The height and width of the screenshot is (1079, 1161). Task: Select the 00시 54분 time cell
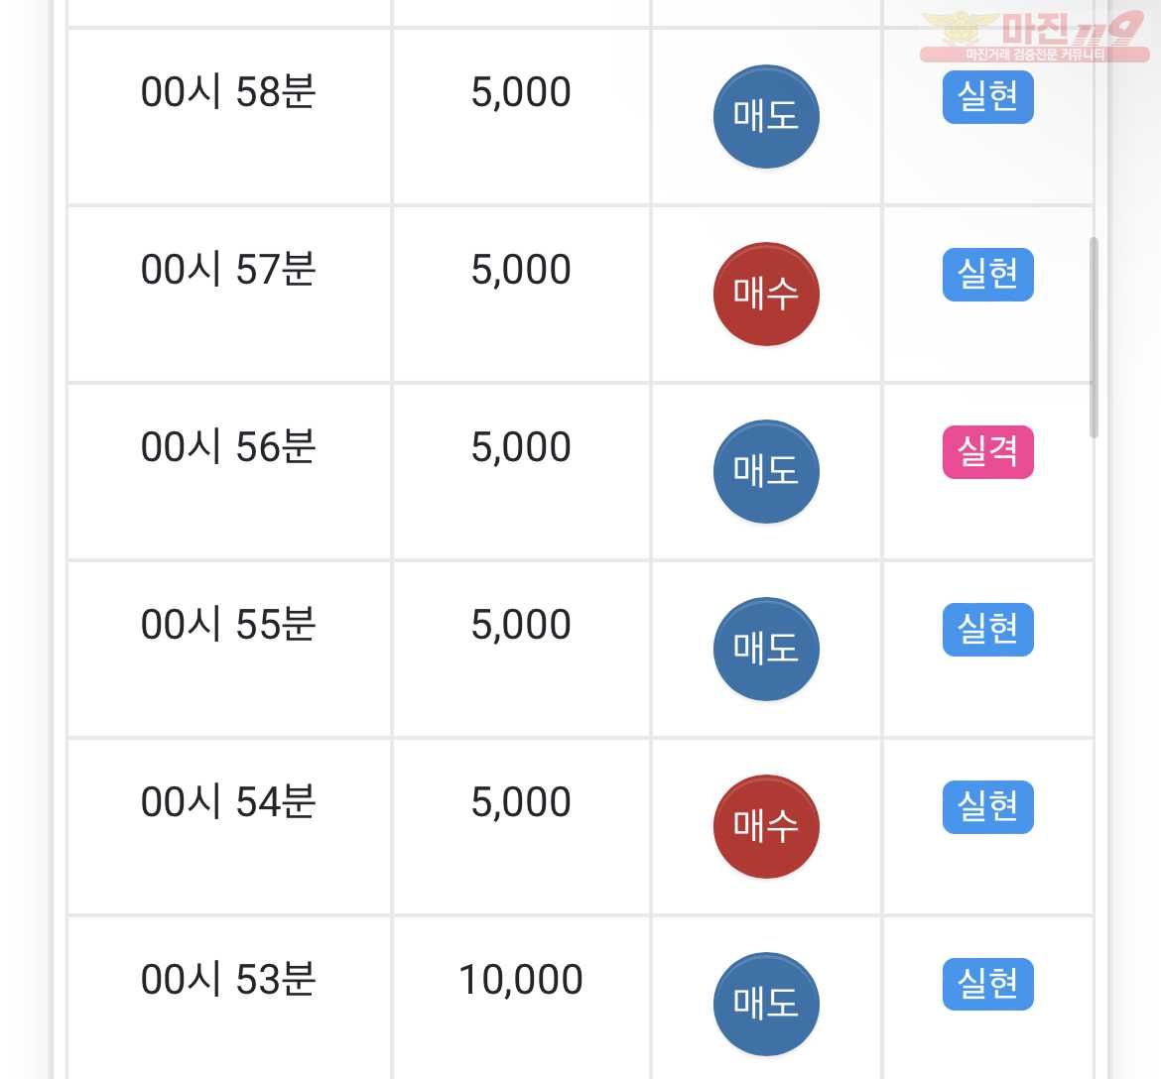tap(229, 827)
